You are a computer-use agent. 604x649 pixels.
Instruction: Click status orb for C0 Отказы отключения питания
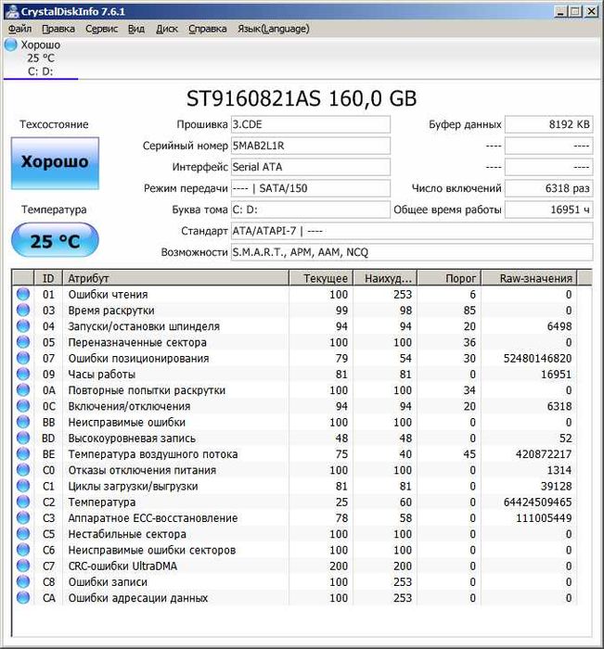coord(23,470)
